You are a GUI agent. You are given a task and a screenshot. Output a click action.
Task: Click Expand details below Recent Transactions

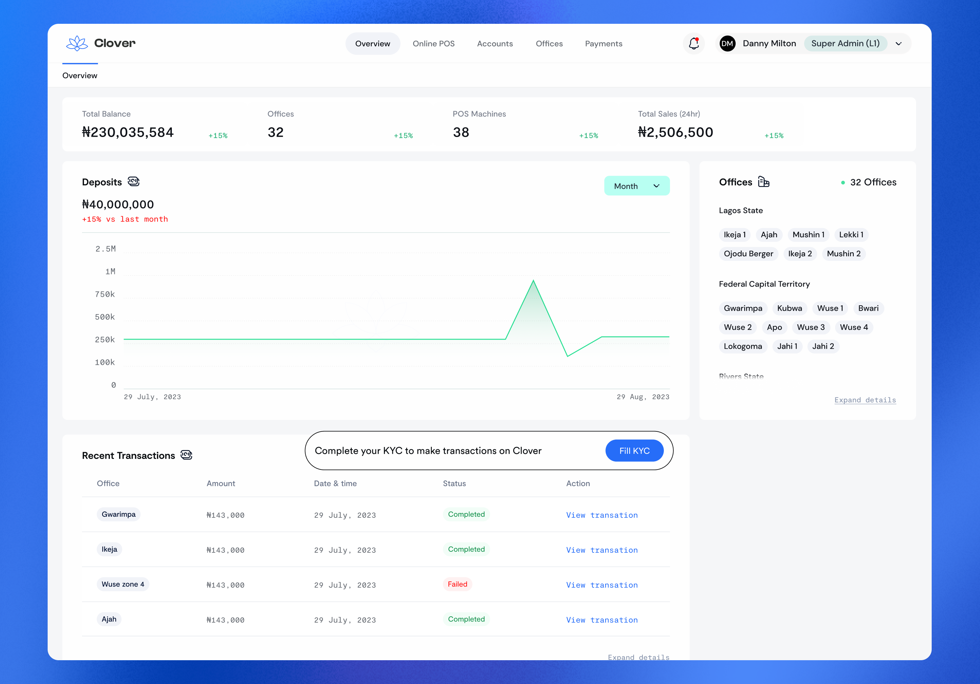639,657
